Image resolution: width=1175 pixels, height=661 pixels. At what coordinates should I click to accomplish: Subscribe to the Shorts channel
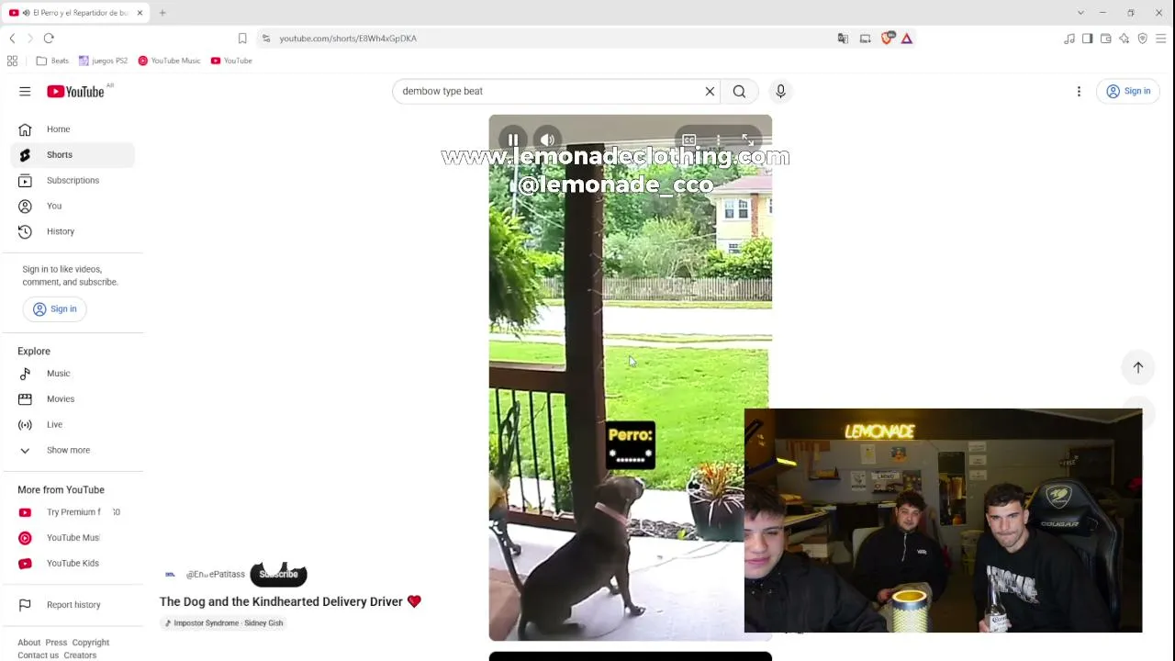(x=278, y=575)
